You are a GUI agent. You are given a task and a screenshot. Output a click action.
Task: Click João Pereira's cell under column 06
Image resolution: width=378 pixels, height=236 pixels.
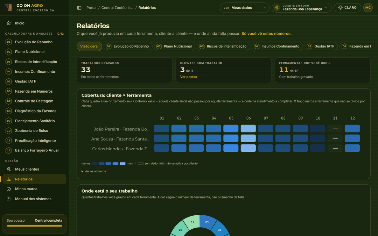coord(248,129)
